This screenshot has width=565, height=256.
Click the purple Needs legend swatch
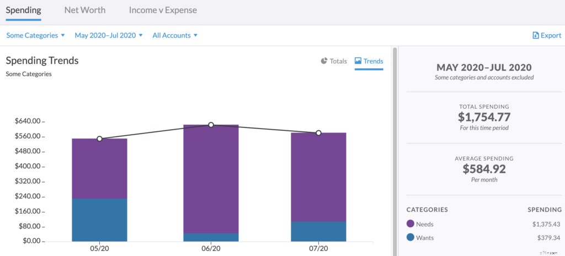click(411, 224)
